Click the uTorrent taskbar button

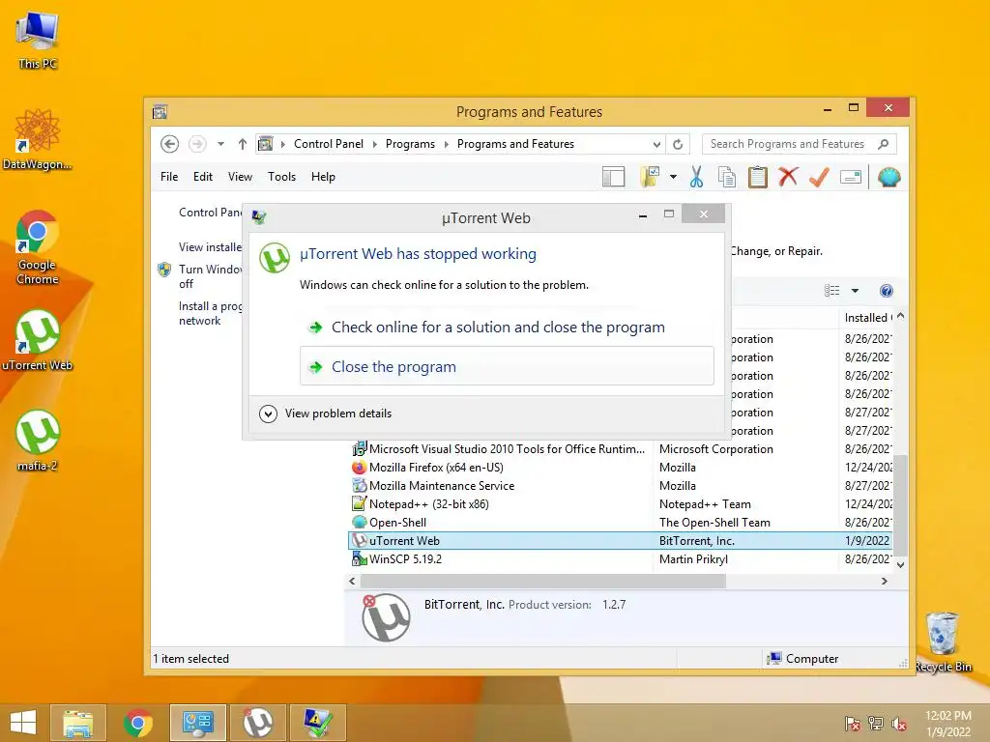coord(258,723)
